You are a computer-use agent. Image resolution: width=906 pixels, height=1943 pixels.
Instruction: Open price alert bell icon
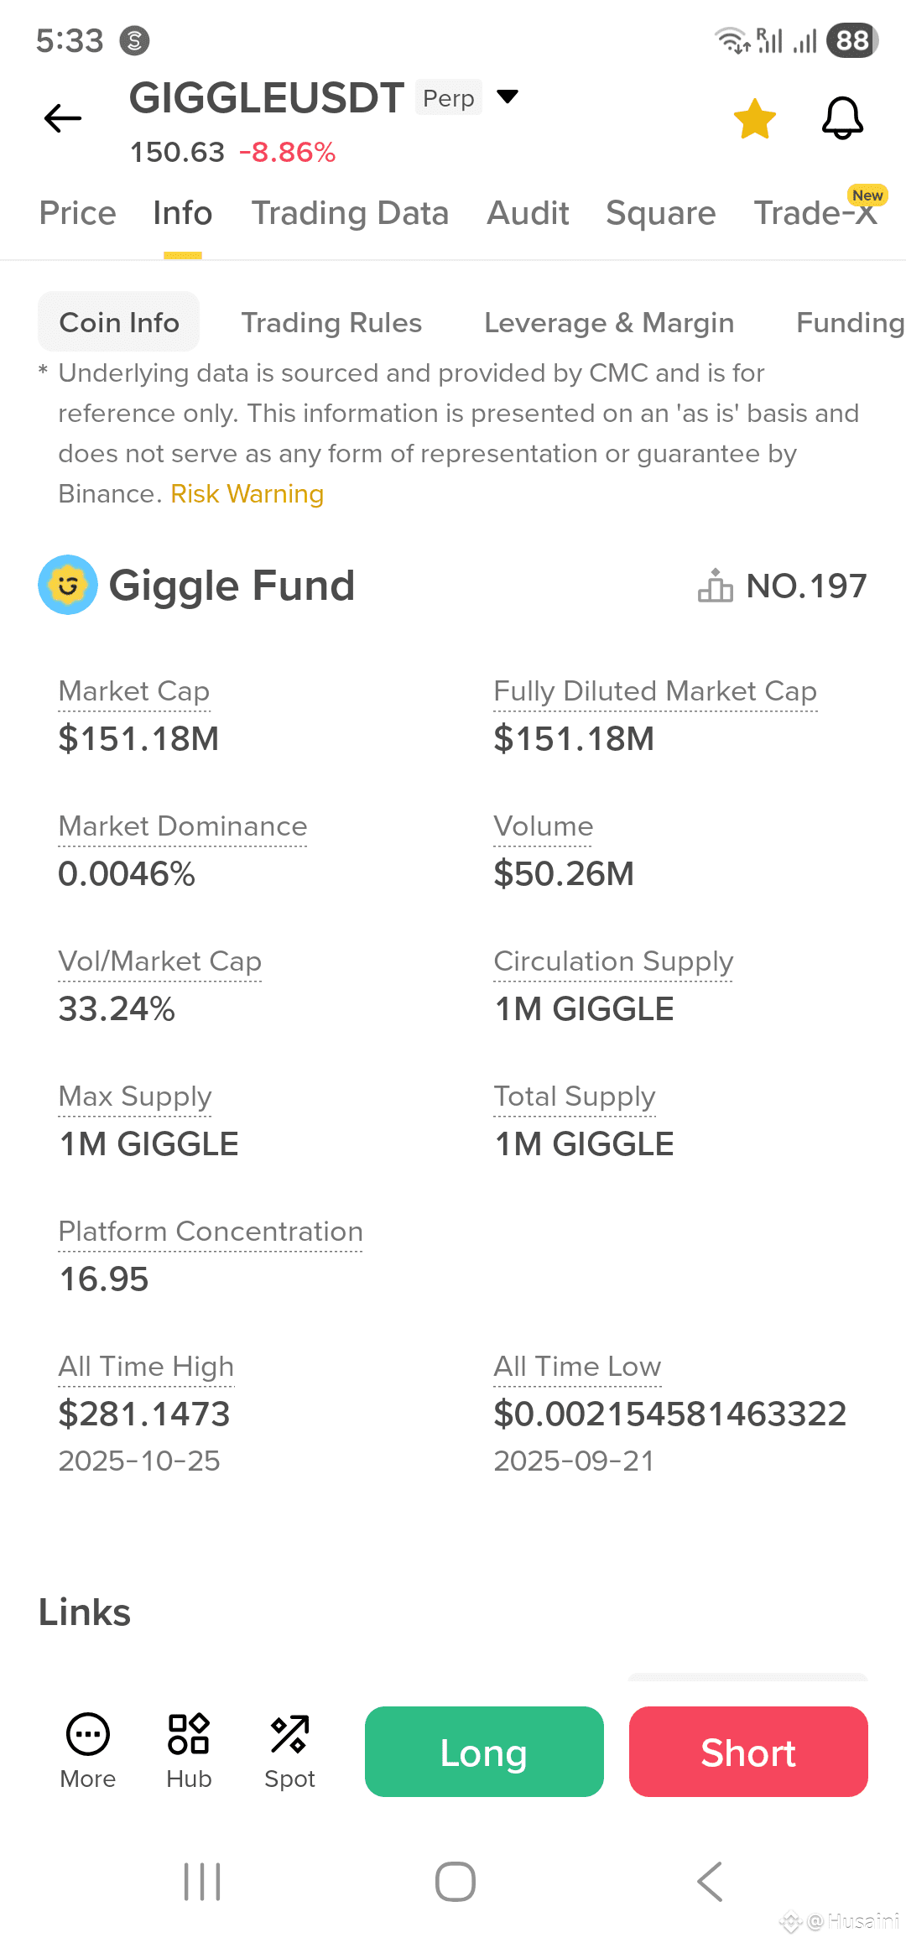tap(842, 118)
